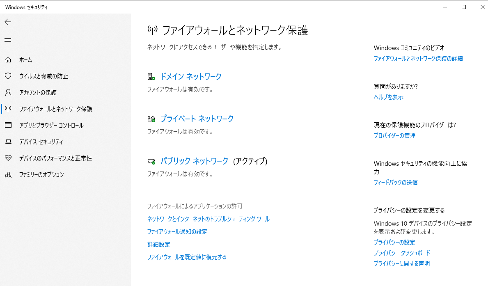Click ファイアウォールによるアプリケーションの許可

(195, 206)
